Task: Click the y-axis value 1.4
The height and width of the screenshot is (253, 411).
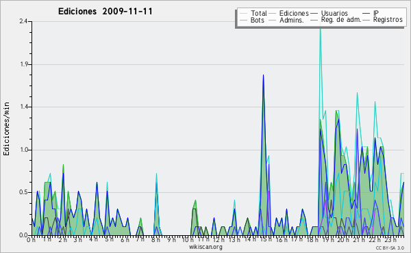Action: [x=23, y=107]
